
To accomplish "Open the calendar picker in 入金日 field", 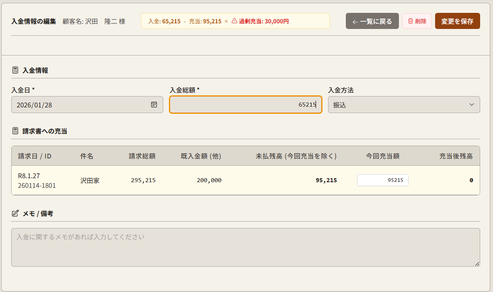I will pos(154,105).
